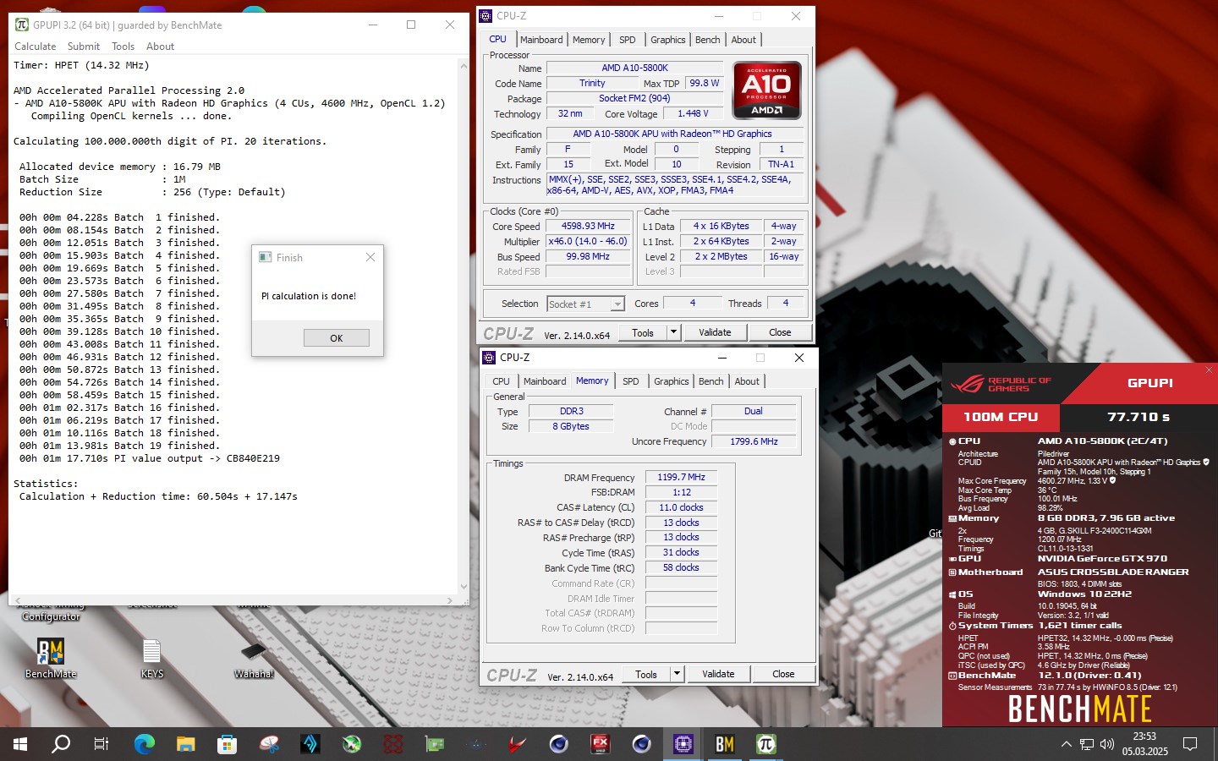Click PI value output line CB840E219
The height and width of the screenshot is (761, 1218).
(149, 458)
